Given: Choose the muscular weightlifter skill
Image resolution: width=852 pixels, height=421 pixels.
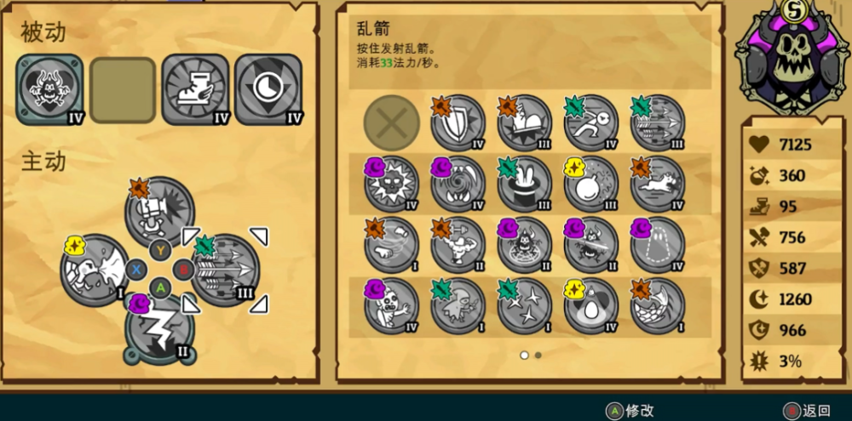Looking at the screenshot, I should click(458, 245).
